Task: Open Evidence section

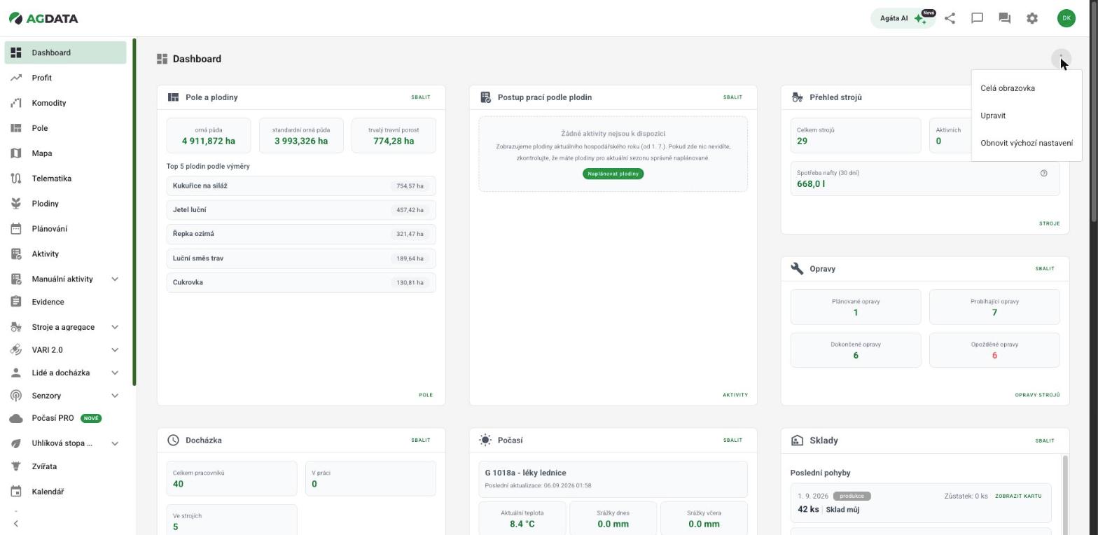Action: point(65,302)
